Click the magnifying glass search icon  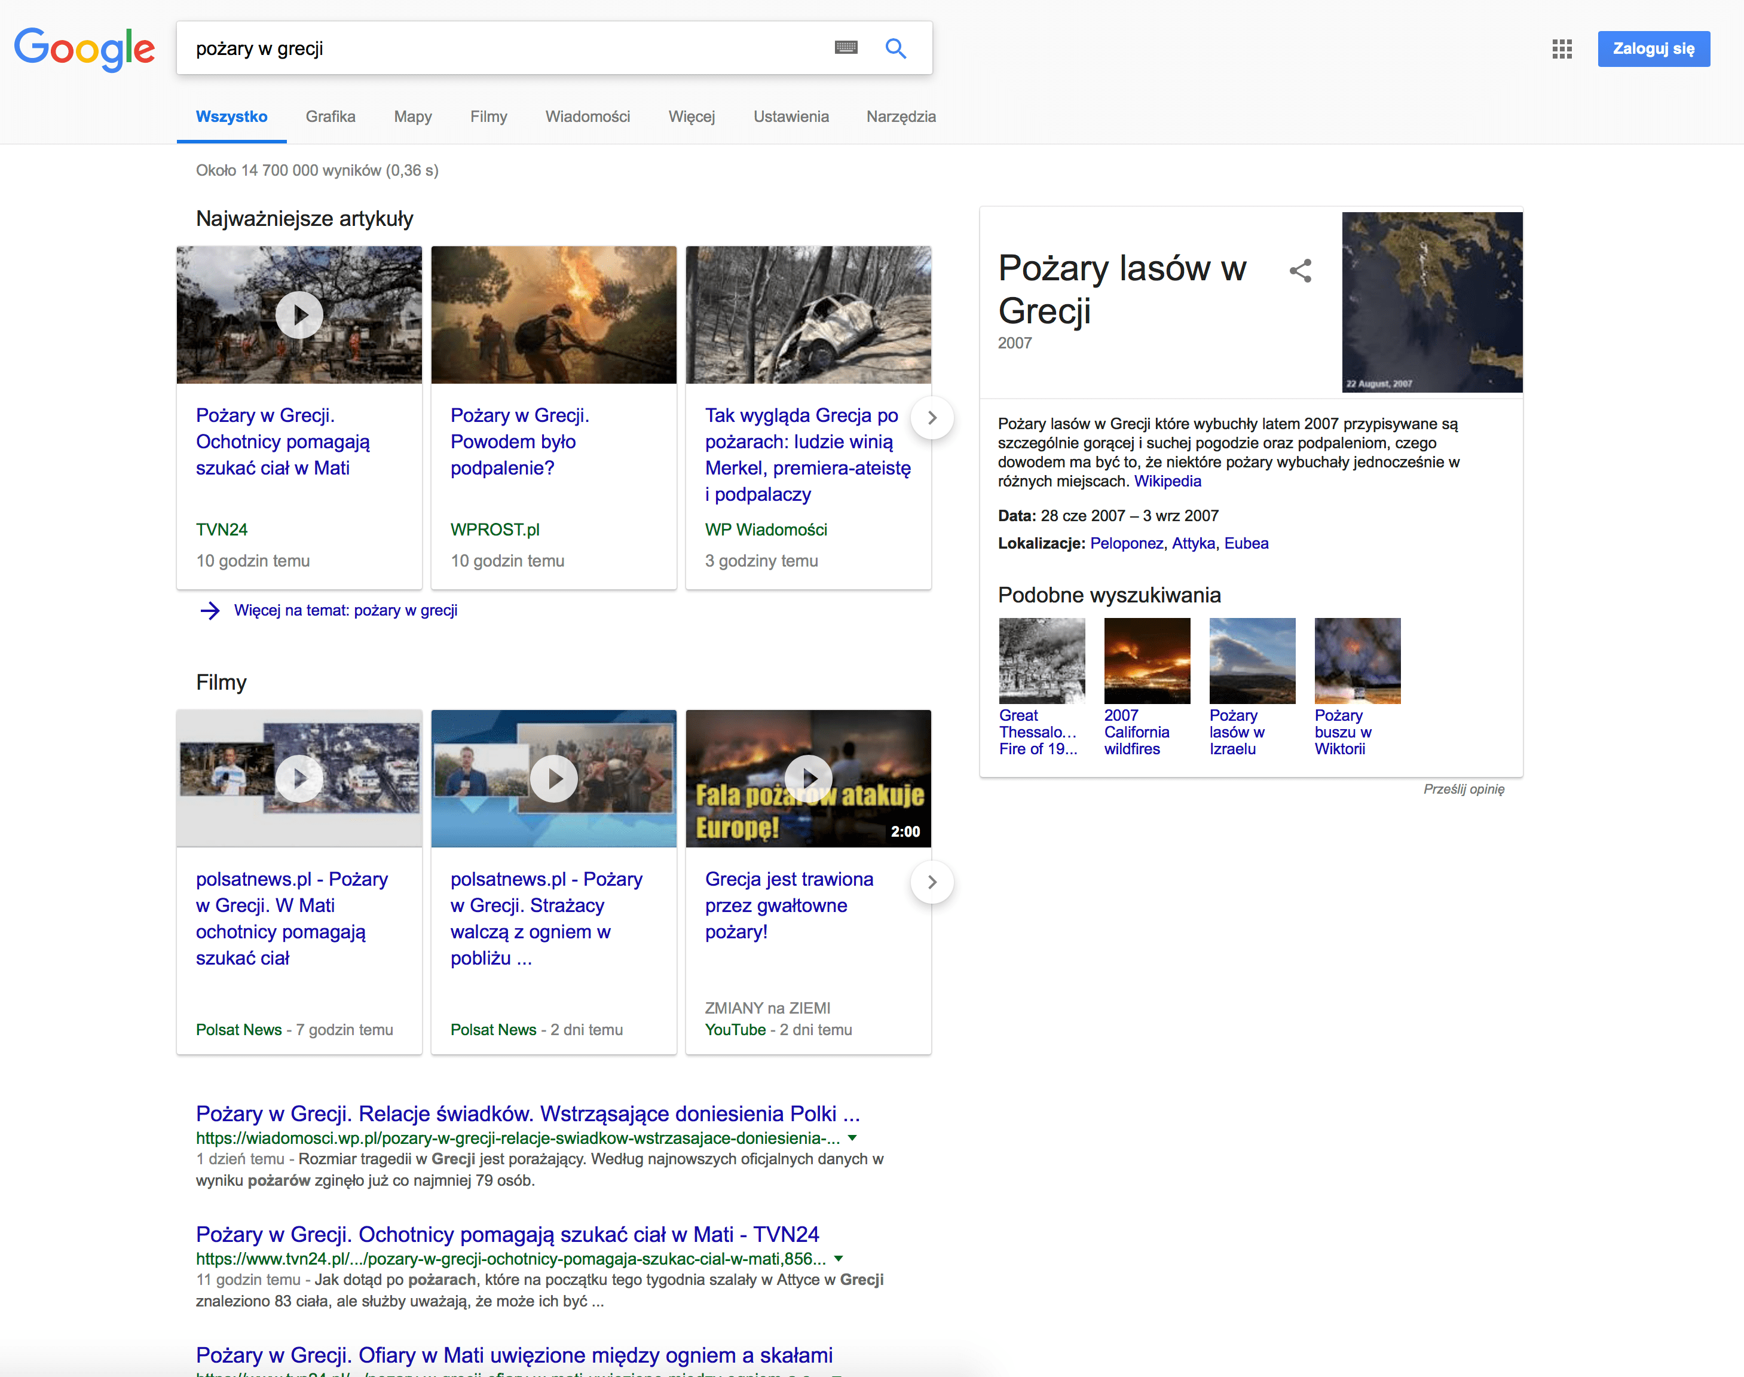tap(896, 48)
